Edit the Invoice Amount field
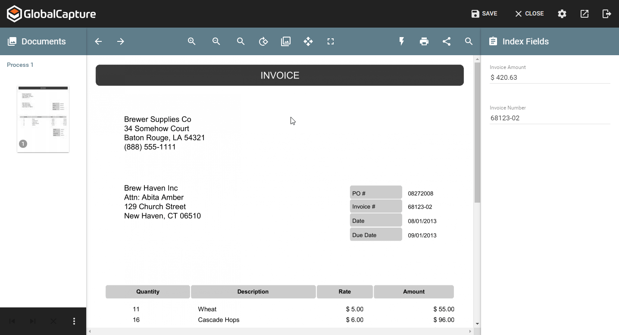 tap(550, 78)
